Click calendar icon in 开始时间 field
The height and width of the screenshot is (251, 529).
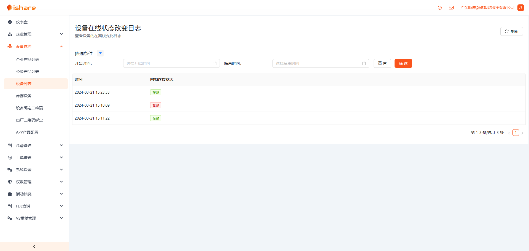(214, 63)
